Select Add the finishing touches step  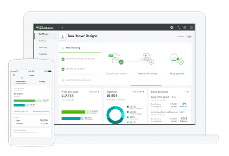pos(80,80)
